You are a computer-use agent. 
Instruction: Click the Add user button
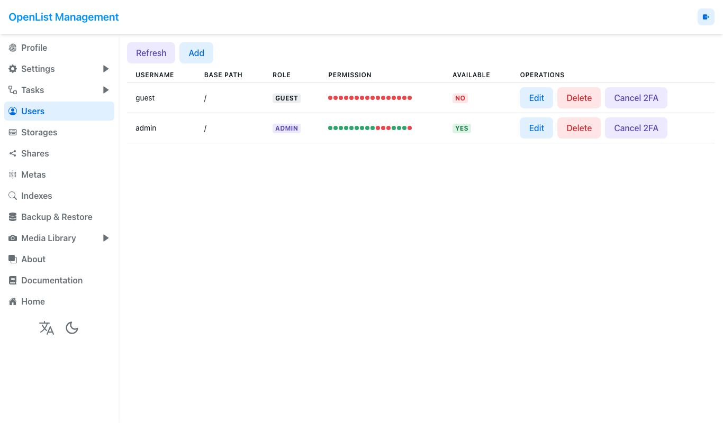(x=196, y=53)
